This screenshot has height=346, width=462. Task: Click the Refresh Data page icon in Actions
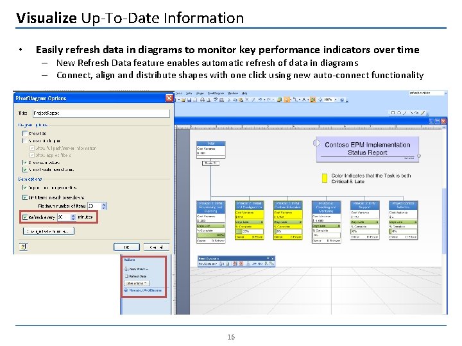(x=126, y=276)
